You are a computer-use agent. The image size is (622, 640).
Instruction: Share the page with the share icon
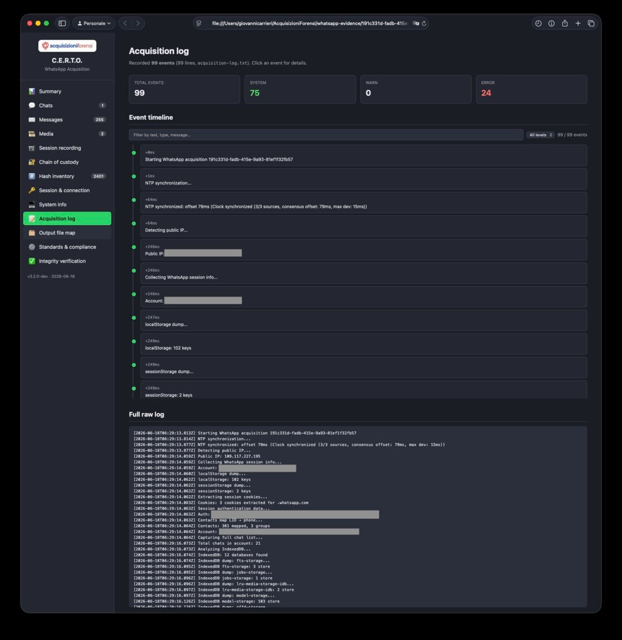point(565,23)
